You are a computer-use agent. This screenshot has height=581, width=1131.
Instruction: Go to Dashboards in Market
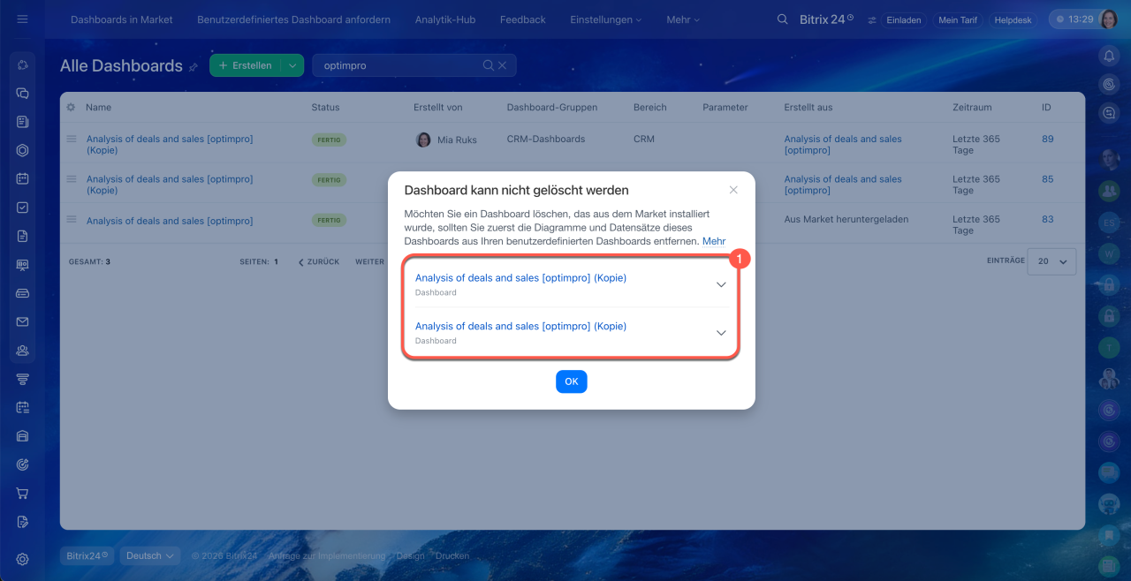click(x=122, y=19)
